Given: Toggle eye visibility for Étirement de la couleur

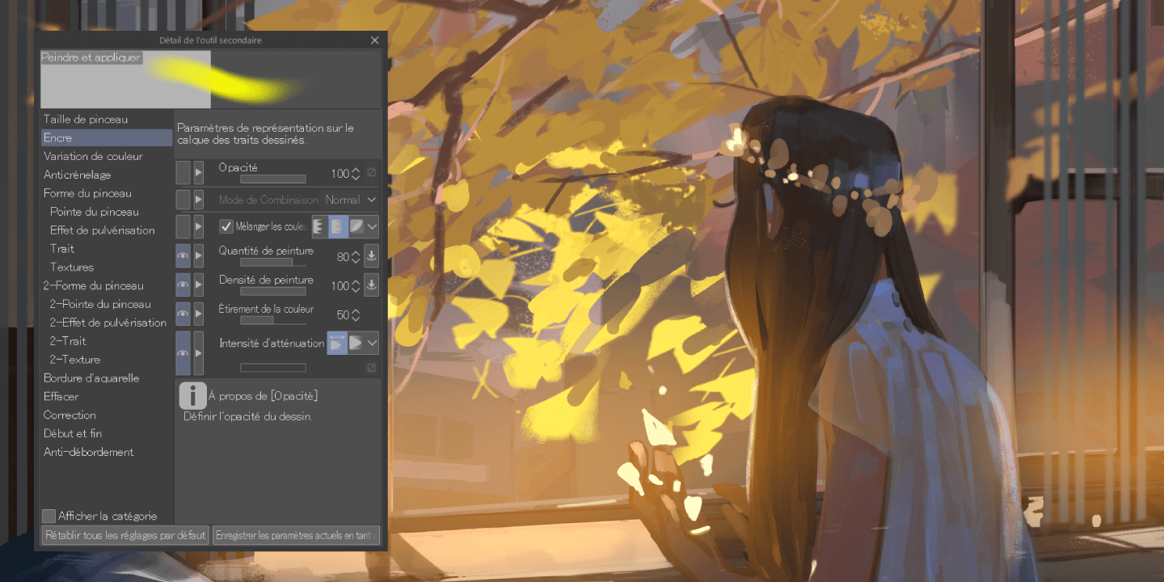Looking at the screenshot, I should pos(183,314).
